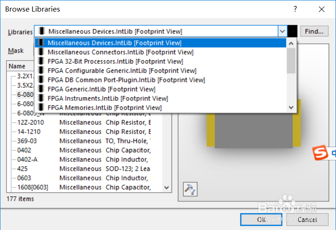The width and height of the screenshot is (336, 230).
Task: Click the chip icon beside FPGA Memories.IntLib
Action: [x=42, y=108]
